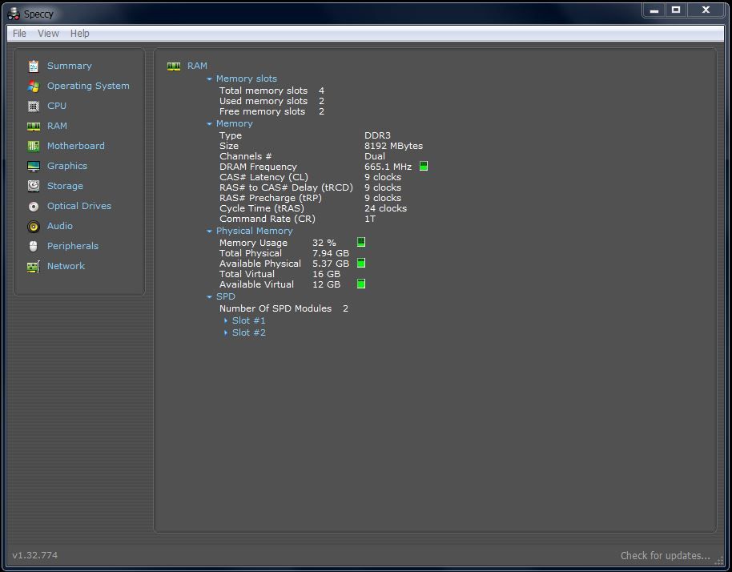Click the Summary clipboard icon
Image resolution: width=732 pixels, height=572 pixels.
[33, 66]
